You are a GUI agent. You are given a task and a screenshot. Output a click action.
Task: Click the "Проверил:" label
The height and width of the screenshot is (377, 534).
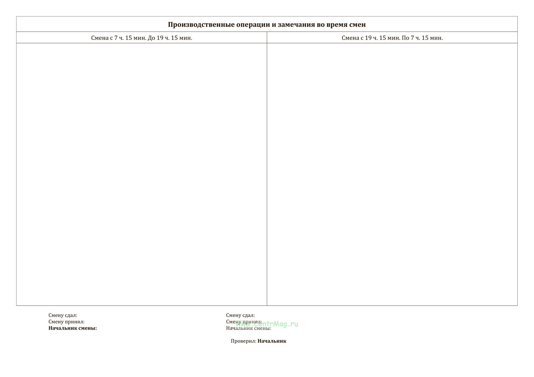[243, 341]
